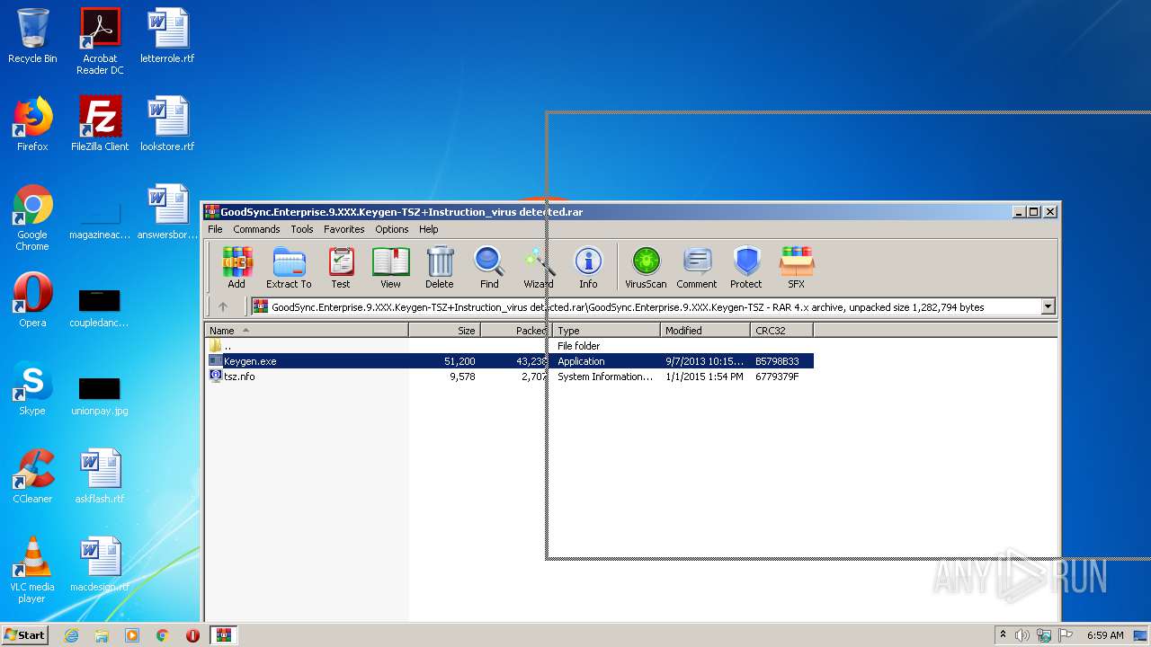Select the Keygen.exe file row
The height and width of the screenshot is (647, 1151).
click(x=510, y=361)
